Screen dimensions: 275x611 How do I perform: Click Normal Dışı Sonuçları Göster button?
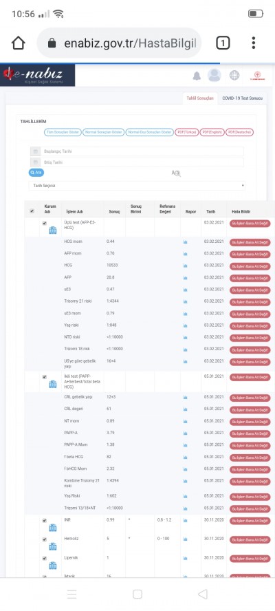[150, 132]
